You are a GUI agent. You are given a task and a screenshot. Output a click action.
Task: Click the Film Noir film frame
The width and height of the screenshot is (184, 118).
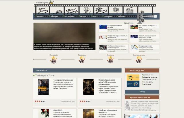tap(101, 10)
